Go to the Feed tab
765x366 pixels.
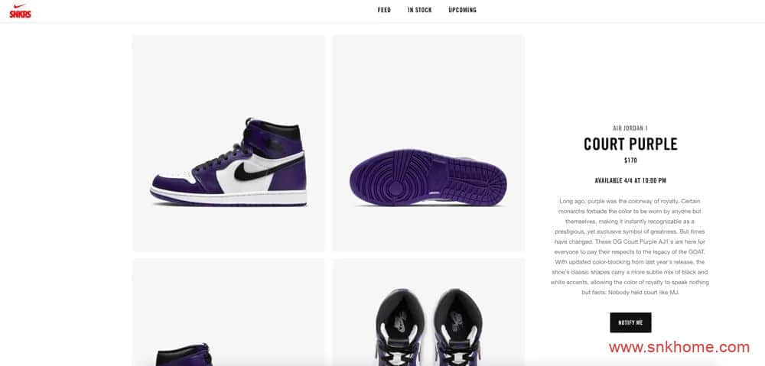(x=384, y=10)
